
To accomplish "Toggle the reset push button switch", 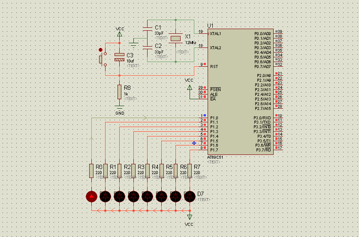I will [x=103, y=59].
